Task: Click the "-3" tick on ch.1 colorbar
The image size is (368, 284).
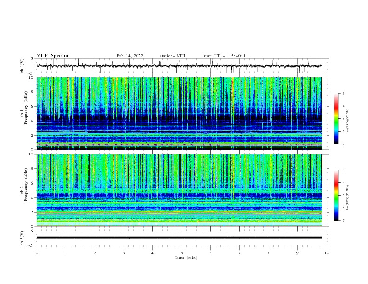Action: (343, 93)
